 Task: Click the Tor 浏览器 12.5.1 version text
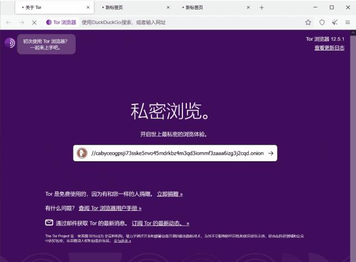[x=325, y=39]
